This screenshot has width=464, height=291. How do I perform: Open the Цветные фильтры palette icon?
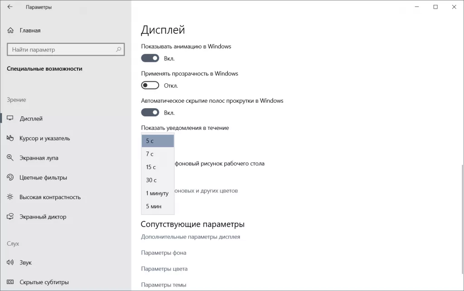(x=10, y=177)
